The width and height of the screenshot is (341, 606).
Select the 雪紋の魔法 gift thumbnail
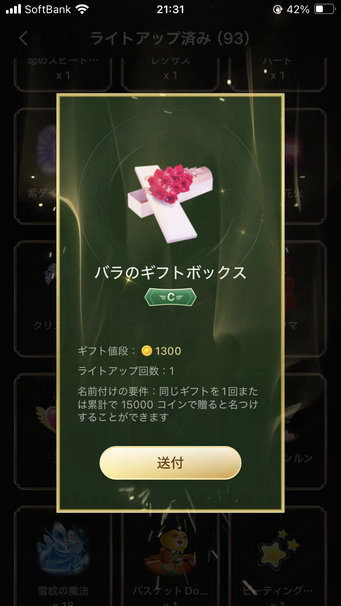tap(62, 547)
